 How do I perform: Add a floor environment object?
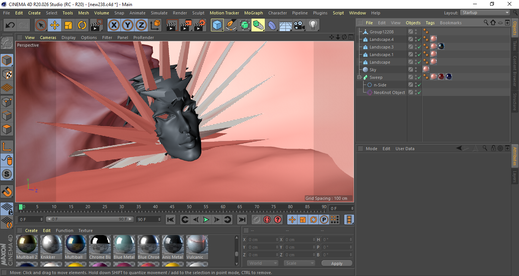point(286,25)
